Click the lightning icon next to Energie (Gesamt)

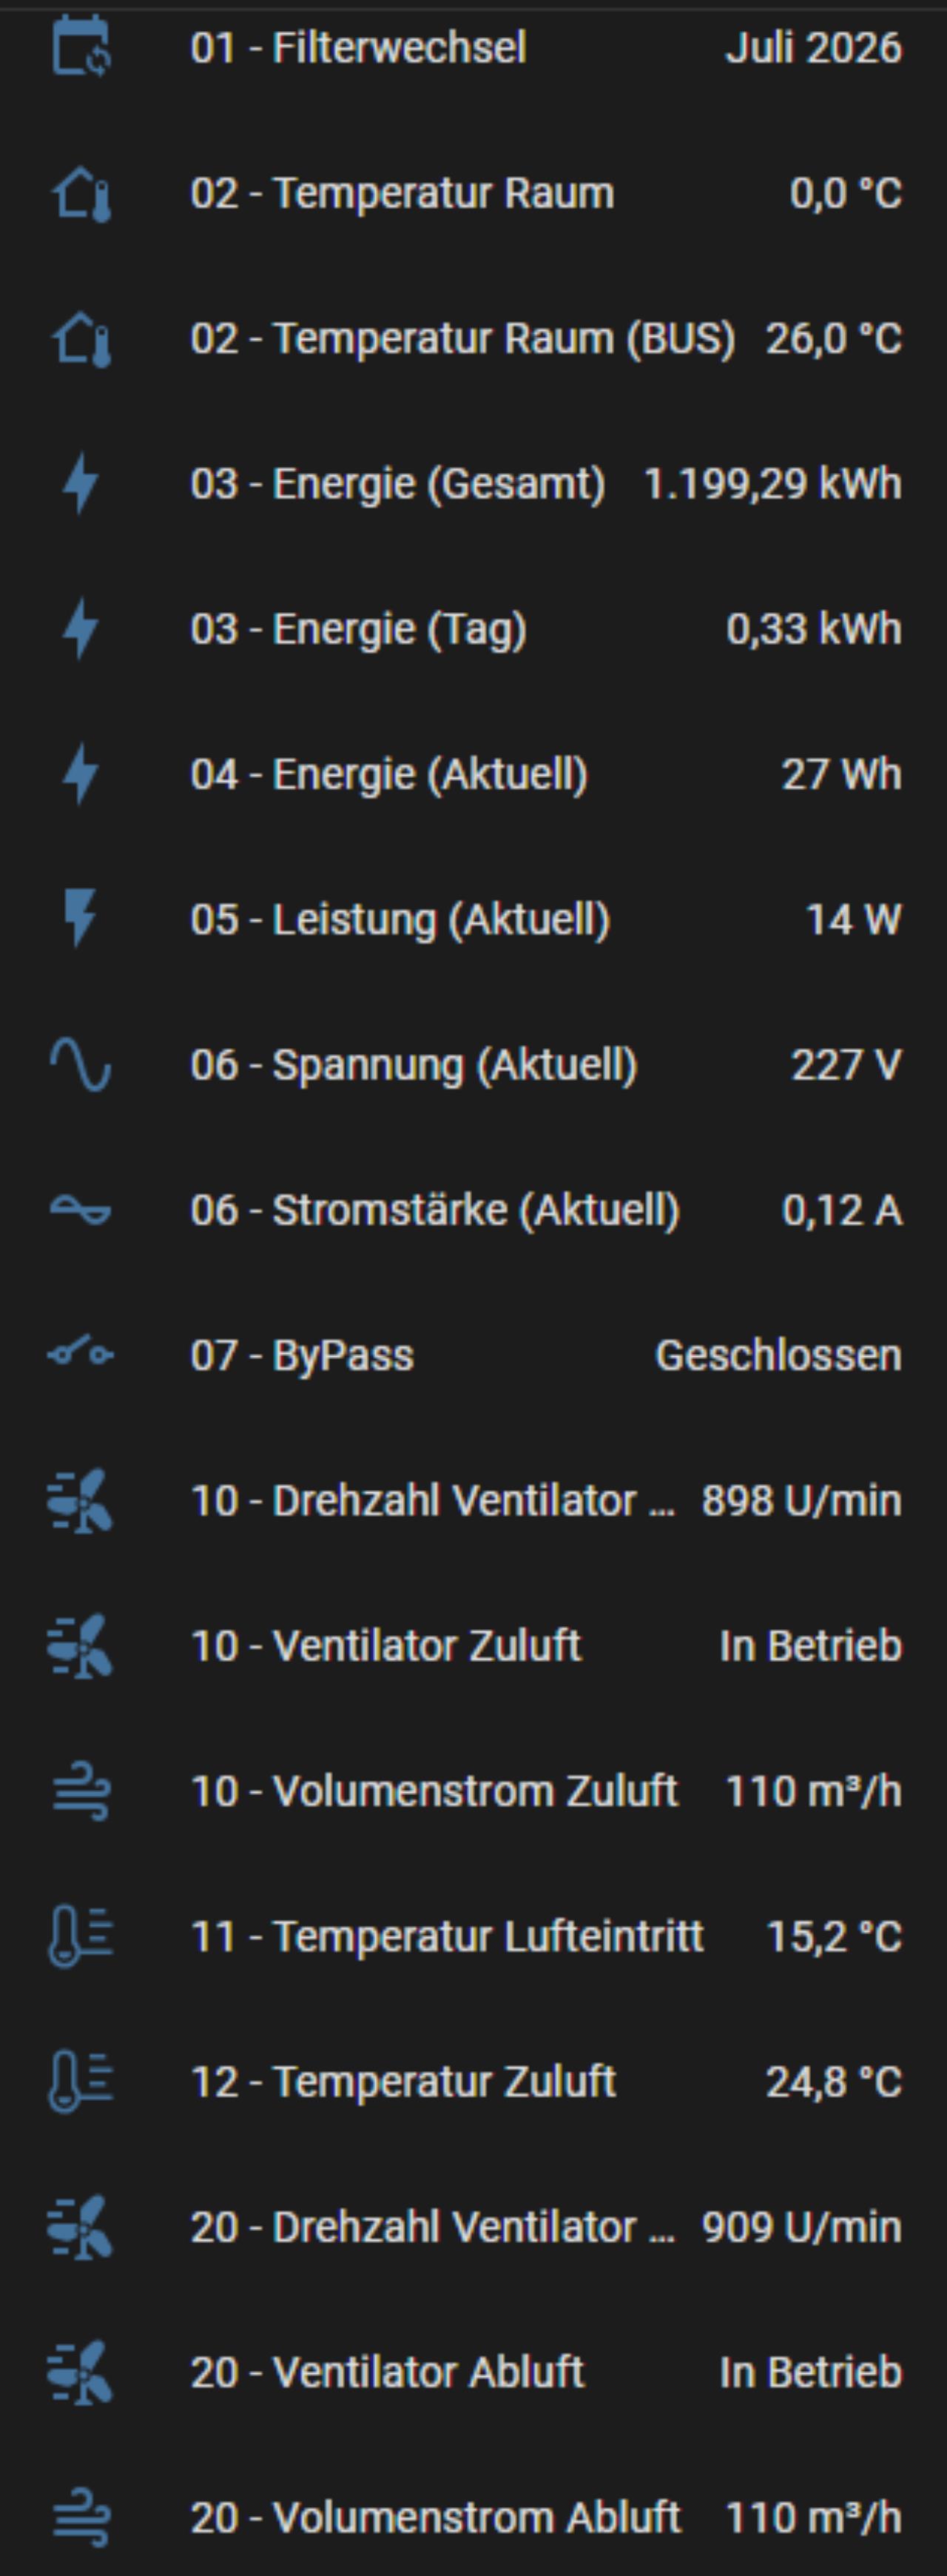[x=80, y=484]
